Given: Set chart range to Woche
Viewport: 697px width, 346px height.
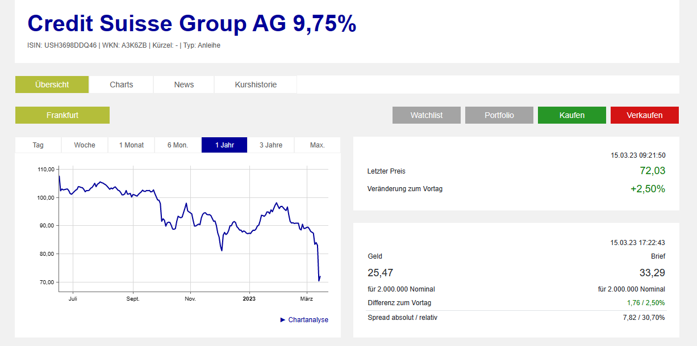Looking at the screenshot, I should click(85, 145).
